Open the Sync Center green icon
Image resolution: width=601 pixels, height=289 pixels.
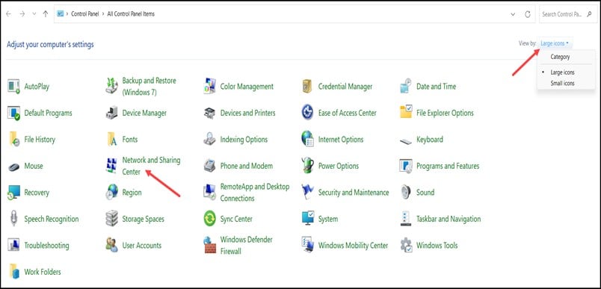(209, 219)
